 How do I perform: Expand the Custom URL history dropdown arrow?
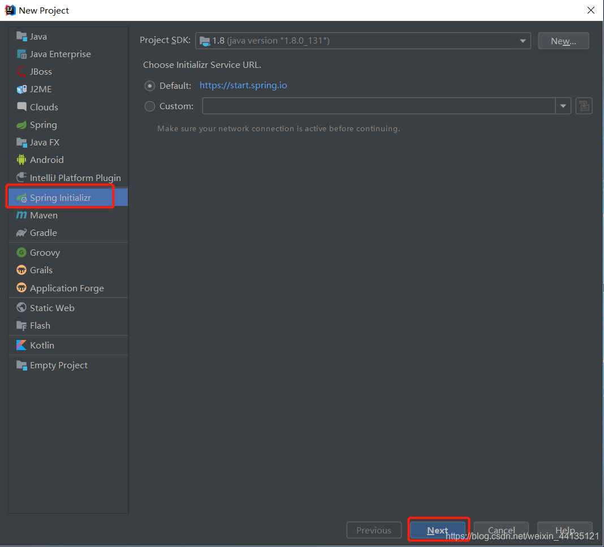563,106
